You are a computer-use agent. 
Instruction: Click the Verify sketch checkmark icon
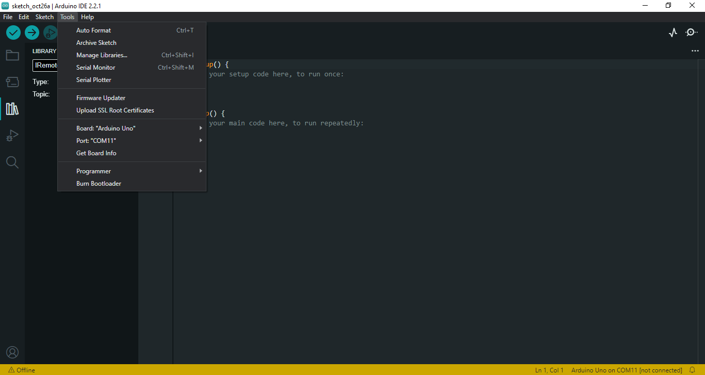pyautogui.click(x=13, y=32)
